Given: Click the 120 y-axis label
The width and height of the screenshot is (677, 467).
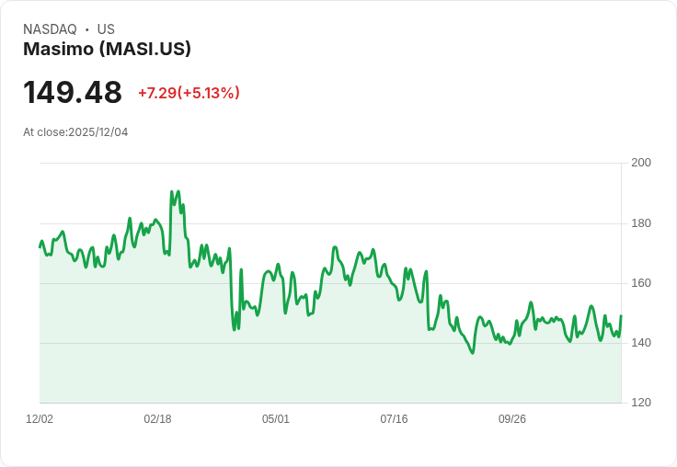Looking at the screenshot, I should pyautogui.click(x=641, y=403).
